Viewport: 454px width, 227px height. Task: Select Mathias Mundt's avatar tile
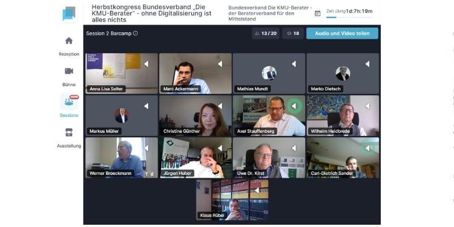(x=269, y=73)
